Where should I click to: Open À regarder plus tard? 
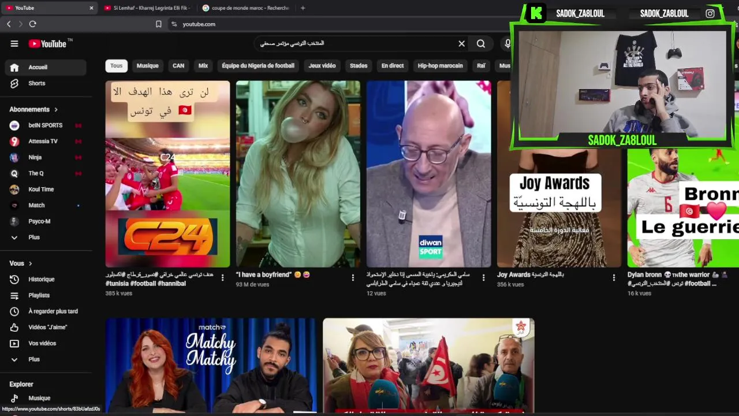(x=46, y=311)
